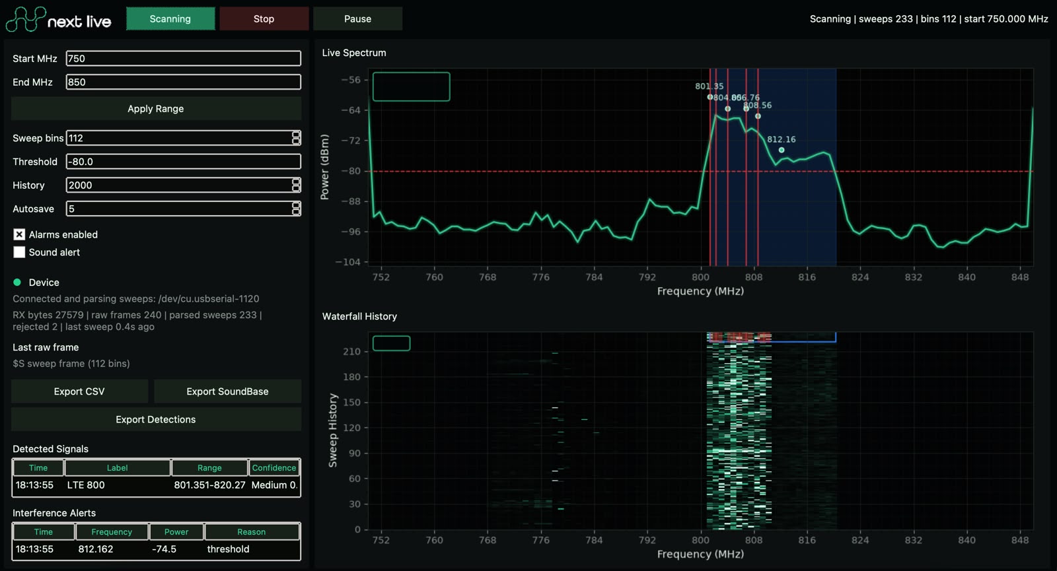
Task: Click the History stepper arrows
Action: tap(296, 185)
